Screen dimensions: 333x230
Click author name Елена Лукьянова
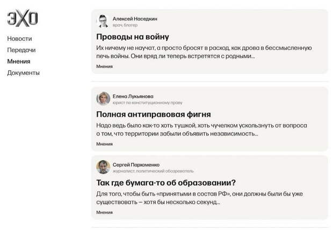coord(133,97)
